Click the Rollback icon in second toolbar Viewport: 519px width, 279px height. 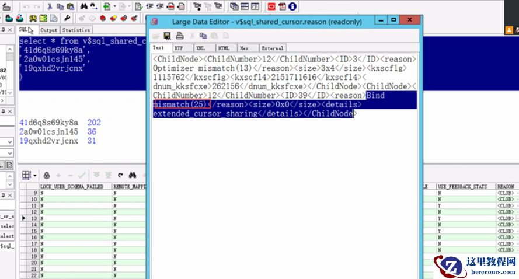click(x=20, y=18)
